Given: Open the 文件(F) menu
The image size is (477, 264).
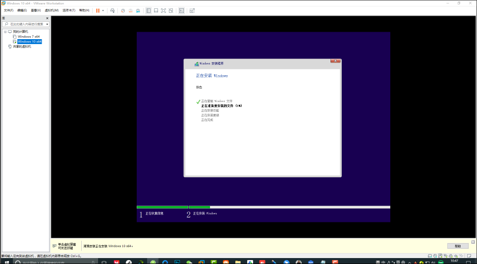Looking at the screenshot, I should pos(8,10).
